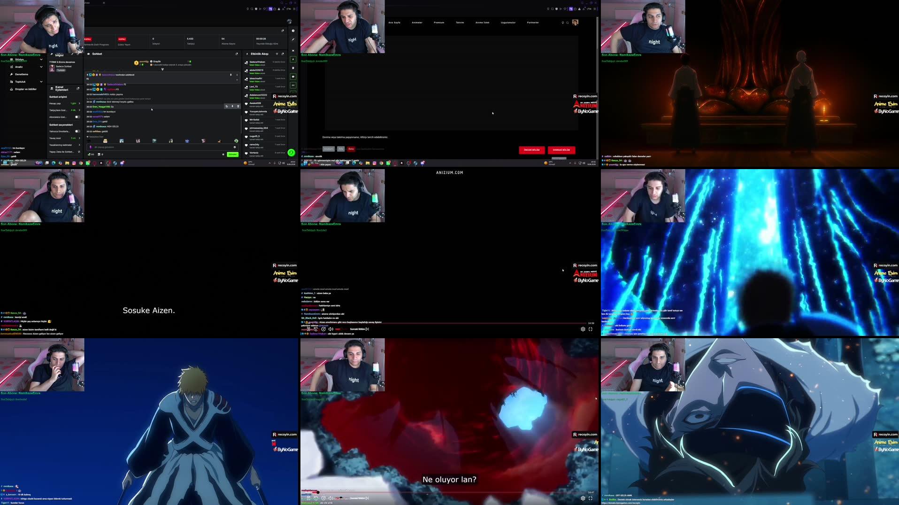Toggle the Yalnızca Emotlarla switch
The height and width of the screenshot is (505, 899).
click(77, 131)
